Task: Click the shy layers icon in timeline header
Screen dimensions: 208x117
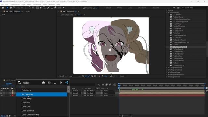Action: [x=103, y=84]
